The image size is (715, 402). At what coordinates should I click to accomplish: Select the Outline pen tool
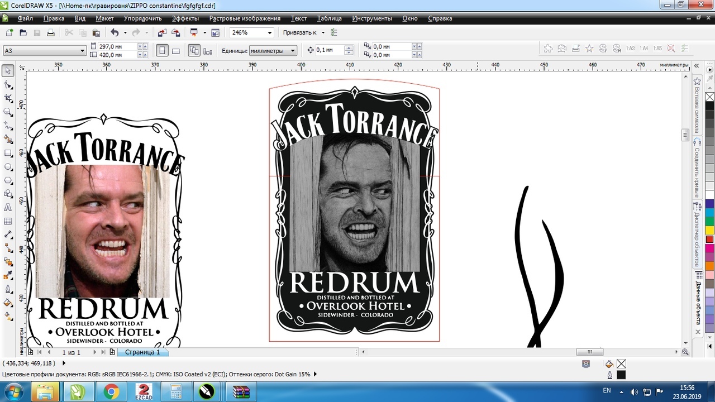point(8,289)
